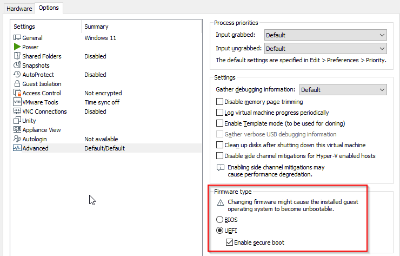400x256 pixels.
Task: Click the VNC Connections icon
Action: 17,111
